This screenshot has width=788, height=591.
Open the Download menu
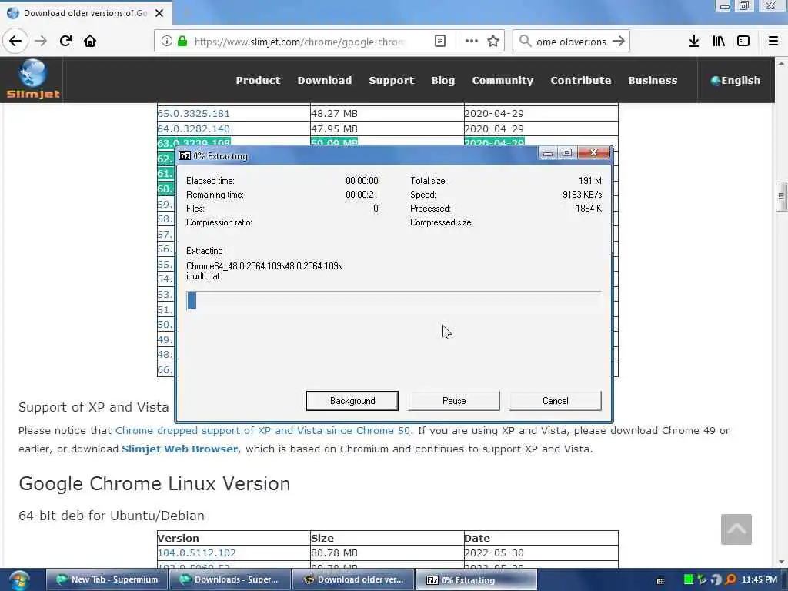pos(325,80)
